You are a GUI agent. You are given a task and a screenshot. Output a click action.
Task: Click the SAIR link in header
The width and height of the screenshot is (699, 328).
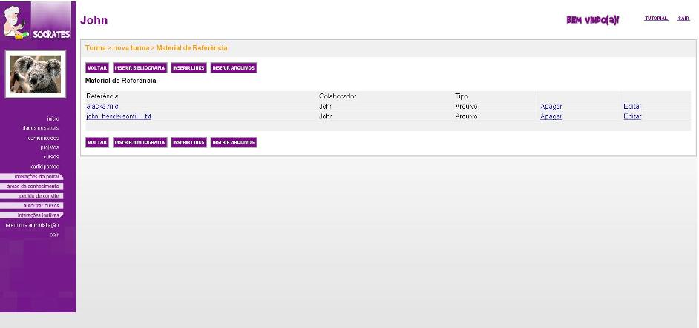click(x=683, y=19)
